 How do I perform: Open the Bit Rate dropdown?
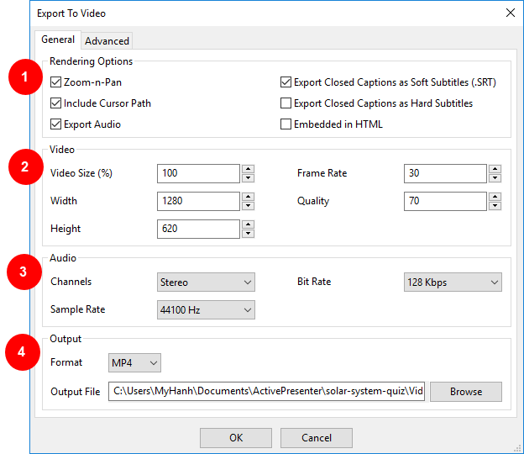[453, 282]
